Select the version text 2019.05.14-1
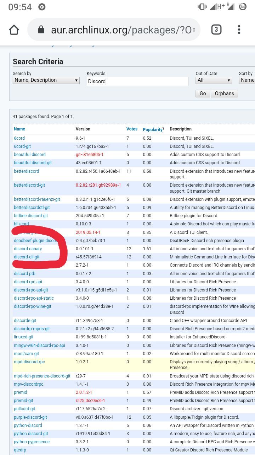This screenshot has height=455, width=255. point(88,232)
